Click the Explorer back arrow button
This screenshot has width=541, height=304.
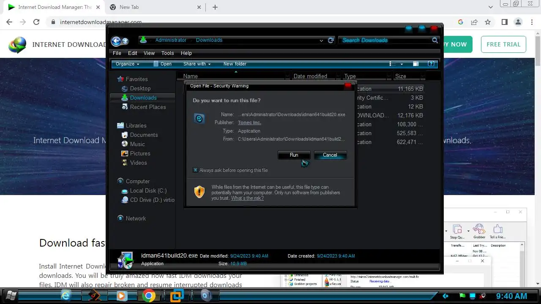click(x=116, y=41)
